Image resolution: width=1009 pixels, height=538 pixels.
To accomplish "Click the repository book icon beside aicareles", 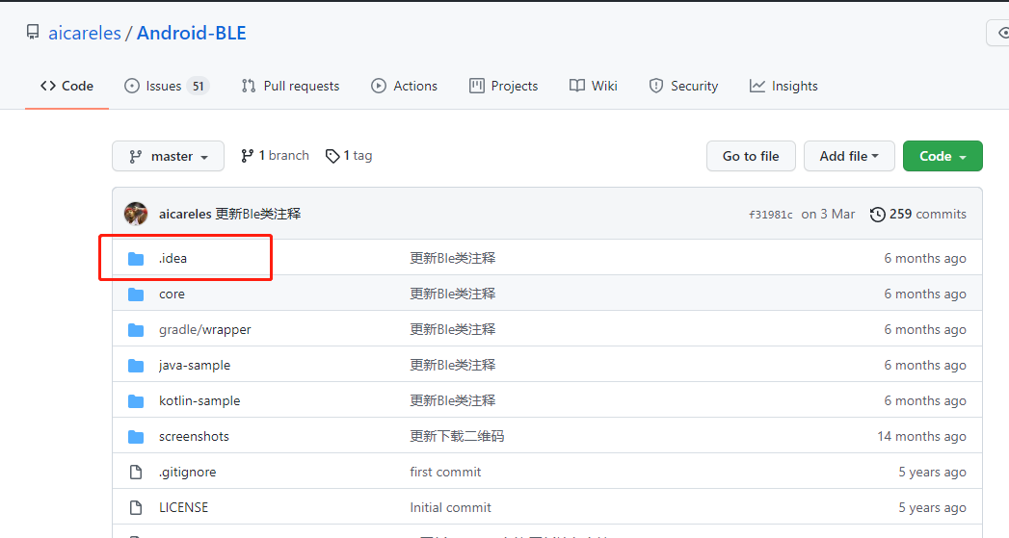I will click(32, 32).
